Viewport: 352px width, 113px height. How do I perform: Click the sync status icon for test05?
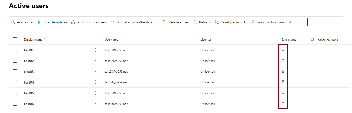point(283,93)
